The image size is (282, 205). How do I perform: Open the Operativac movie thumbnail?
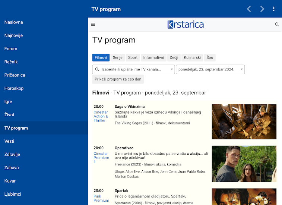[x=244, y=164]
